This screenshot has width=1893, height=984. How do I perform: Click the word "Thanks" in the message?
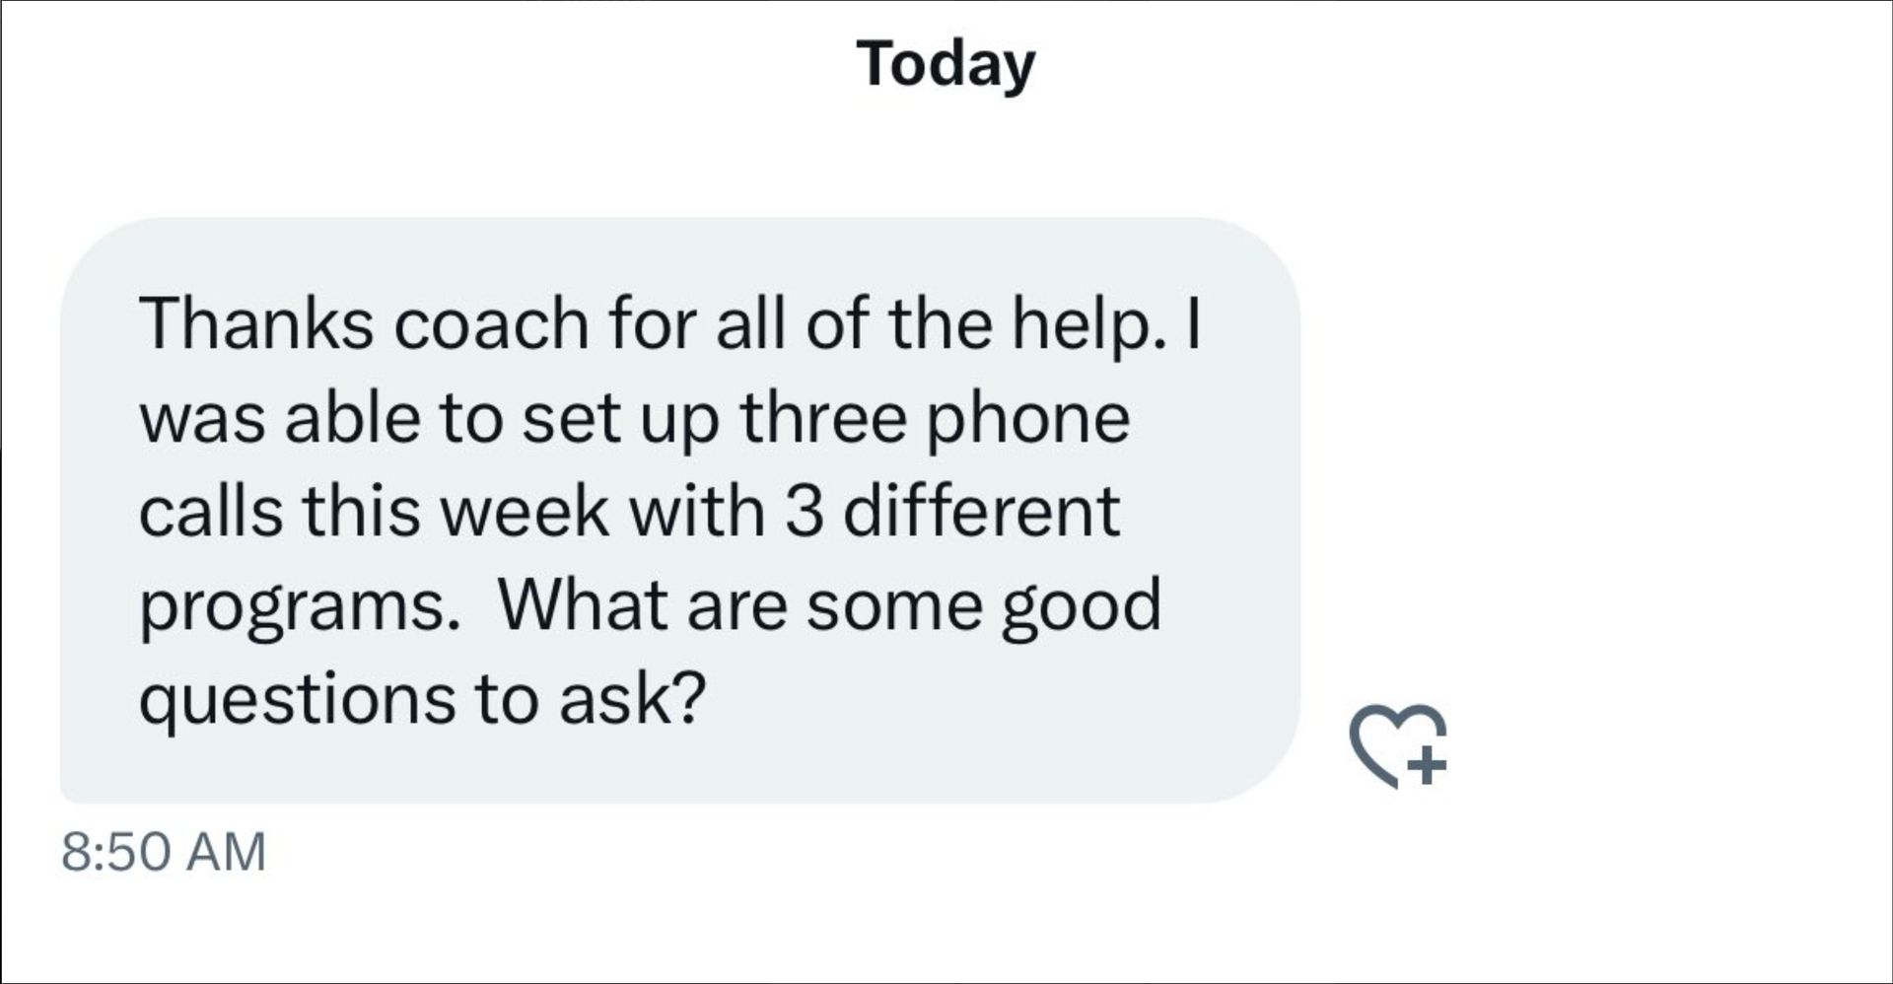click(255, 323)
